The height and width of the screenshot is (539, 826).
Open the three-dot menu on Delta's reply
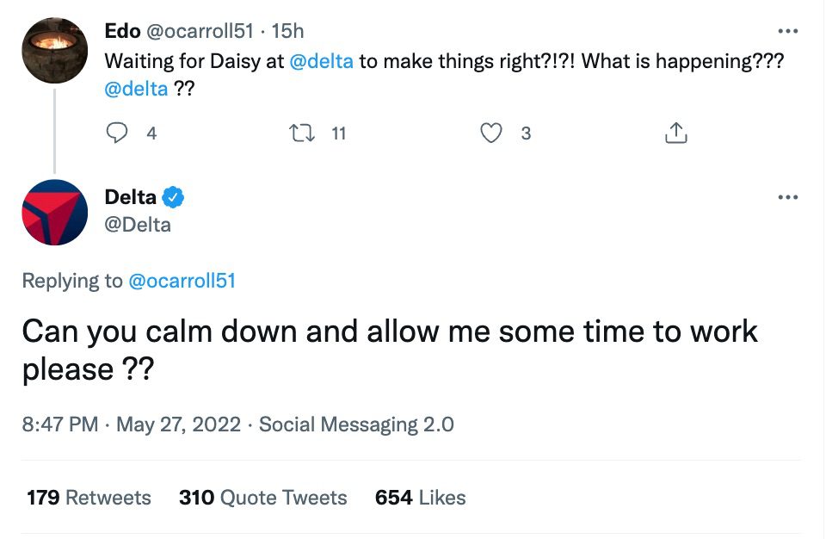[x=789, y=196]
